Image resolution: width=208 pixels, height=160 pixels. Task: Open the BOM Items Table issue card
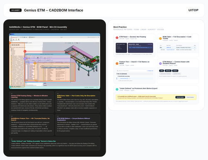[x=78, y=102]
